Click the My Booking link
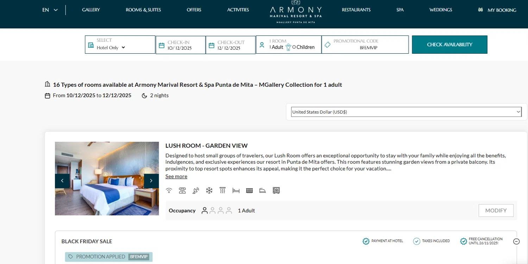 point(502,10)
